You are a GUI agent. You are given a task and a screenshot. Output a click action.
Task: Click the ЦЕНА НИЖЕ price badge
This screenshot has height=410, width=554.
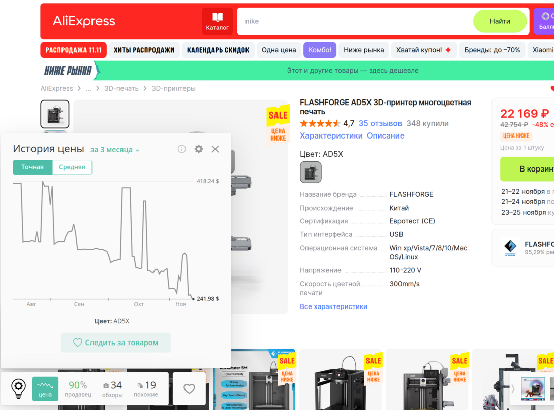pyautogui.click(x=516, y=136)
